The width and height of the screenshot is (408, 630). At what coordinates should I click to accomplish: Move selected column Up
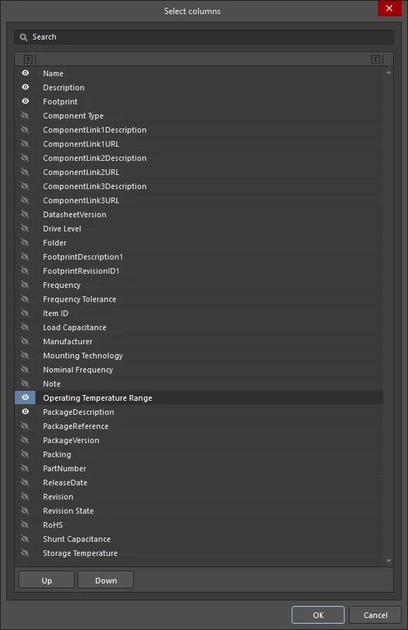tap(47, 580)
